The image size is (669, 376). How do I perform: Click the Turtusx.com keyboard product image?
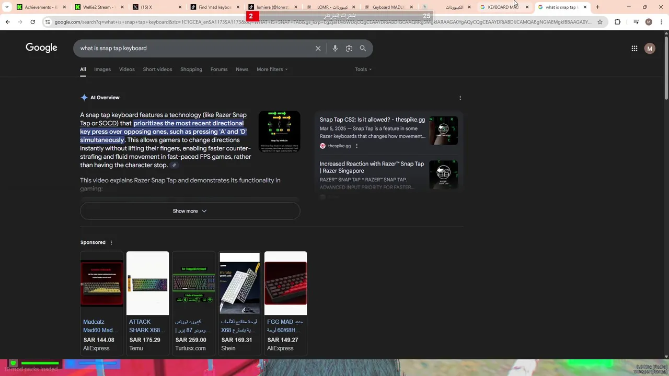point(193,284)
